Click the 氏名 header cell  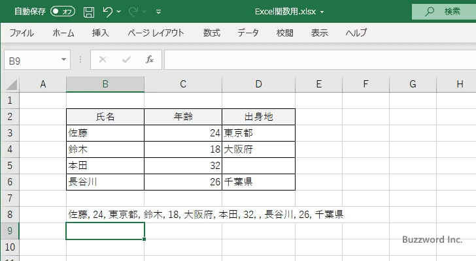point(105,117)
